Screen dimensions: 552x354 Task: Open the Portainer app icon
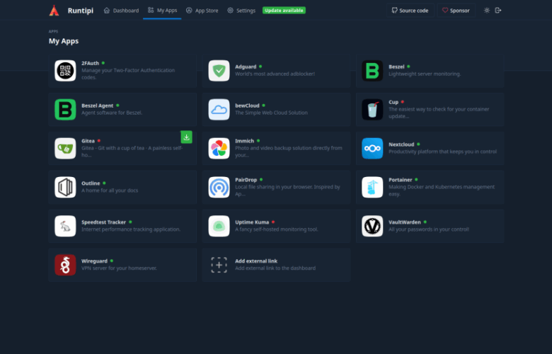tap(372, 187)
